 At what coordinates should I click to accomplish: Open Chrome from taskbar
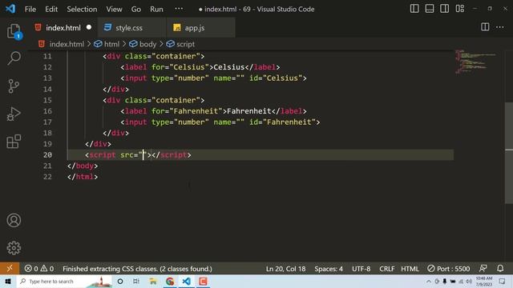(x=170, y=281)
